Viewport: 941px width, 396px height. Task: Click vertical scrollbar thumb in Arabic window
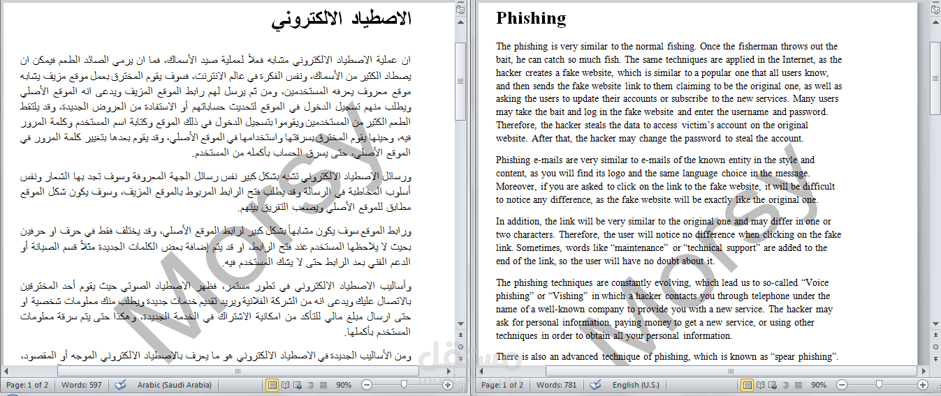460,82
